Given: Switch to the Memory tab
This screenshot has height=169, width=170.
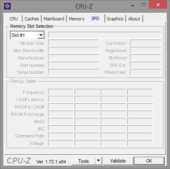Looking at the screenshot, I should point(77,19).
